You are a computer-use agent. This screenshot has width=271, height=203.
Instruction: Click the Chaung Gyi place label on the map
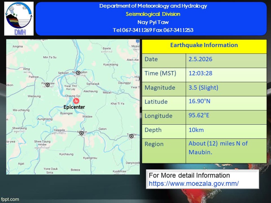tap(73, 96)
